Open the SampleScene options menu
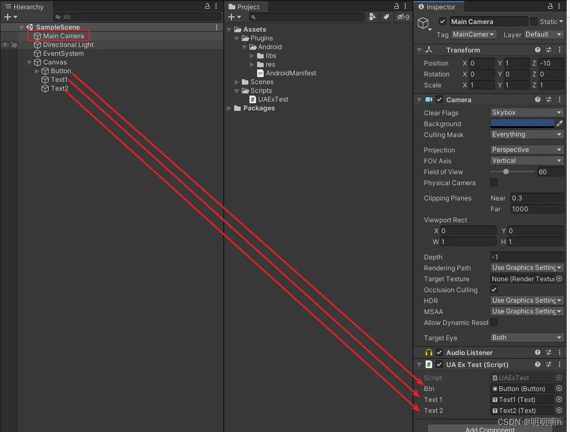 [217, 27]
